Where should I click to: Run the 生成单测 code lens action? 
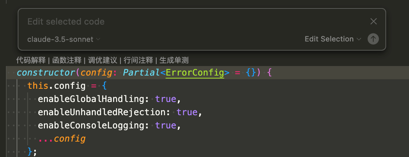click(174, 60)
